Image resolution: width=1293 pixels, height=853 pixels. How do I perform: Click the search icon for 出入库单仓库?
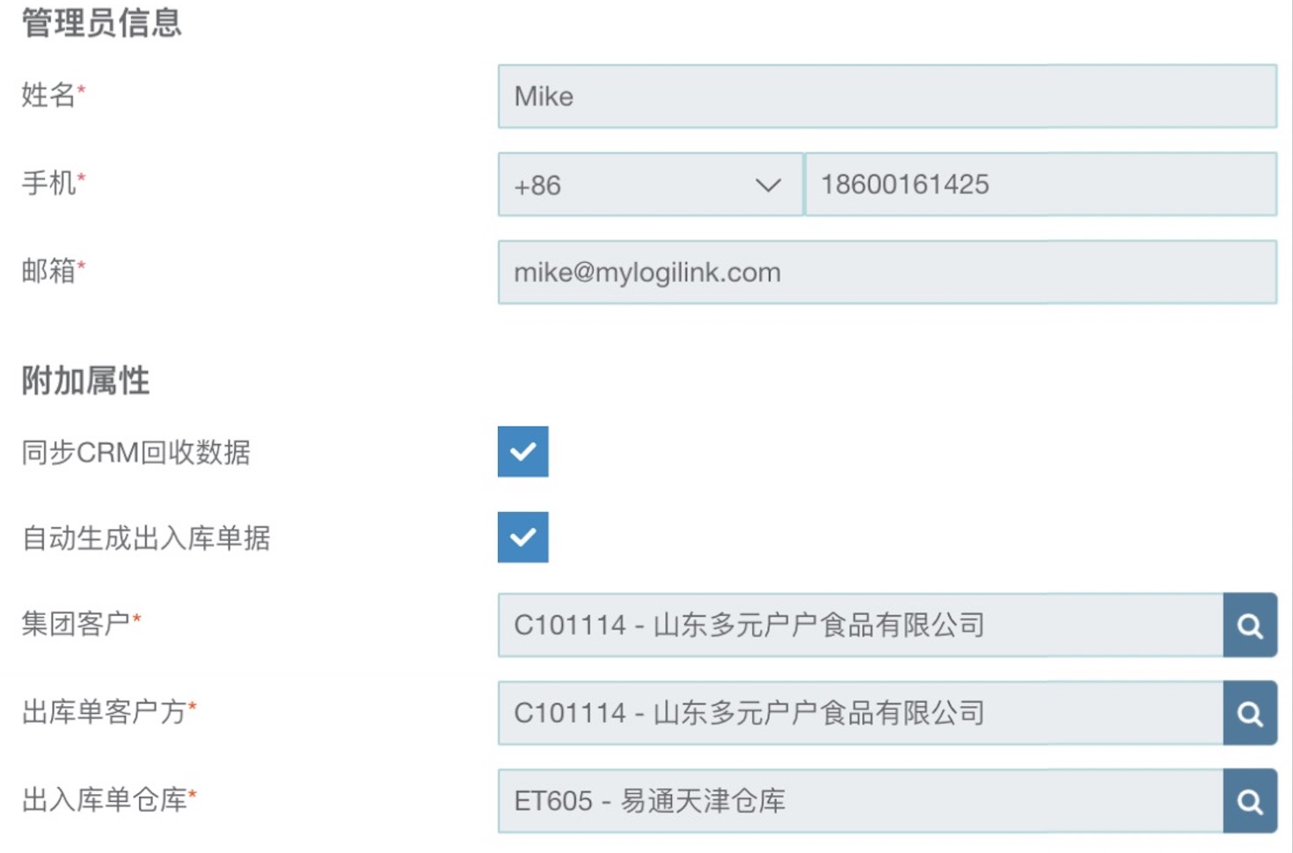click(x=1250, y=801)
